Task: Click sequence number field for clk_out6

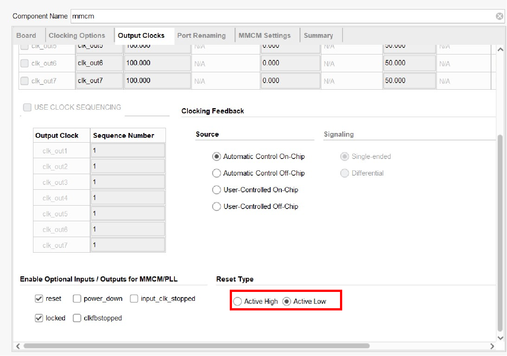Action: (128, 229)
